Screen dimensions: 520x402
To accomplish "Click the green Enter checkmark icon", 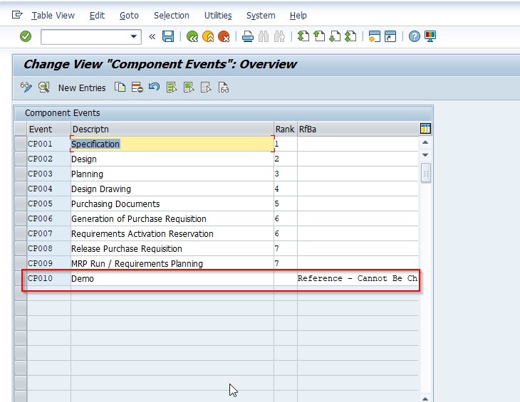I will (26, 36).
